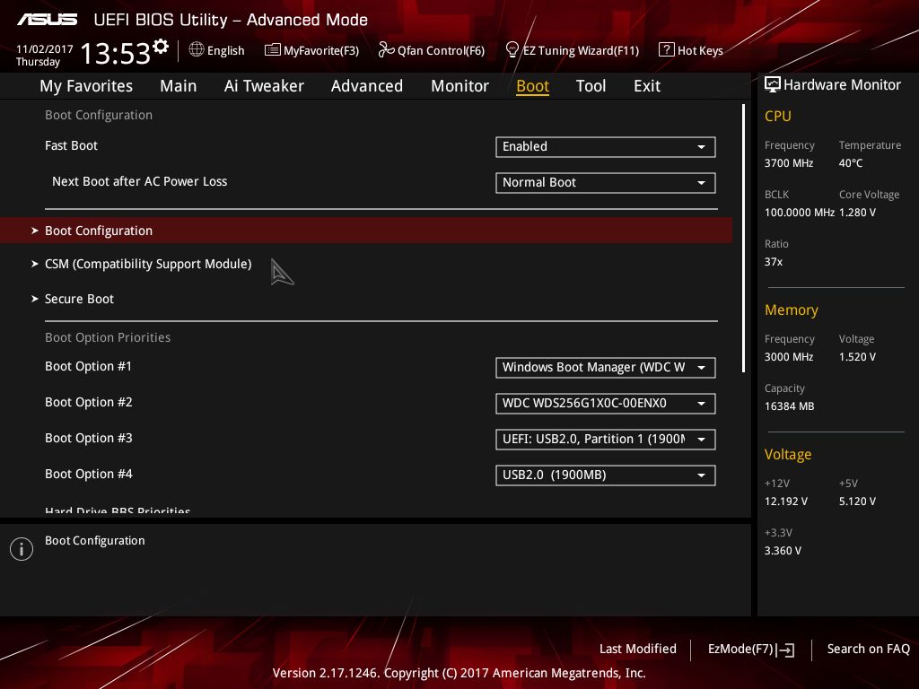Click the EzMode exit arrow icon
The width and height of the screenshot is (919, 689).
(787, 650)
